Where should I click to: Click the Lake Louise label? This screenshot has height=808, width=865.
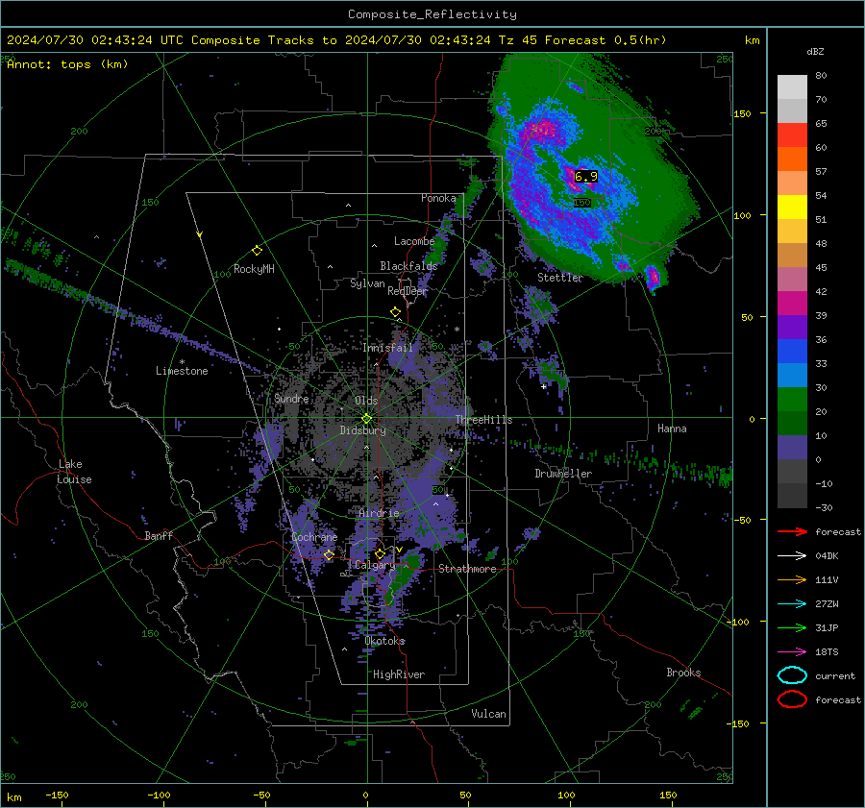[x=74, y=472]
